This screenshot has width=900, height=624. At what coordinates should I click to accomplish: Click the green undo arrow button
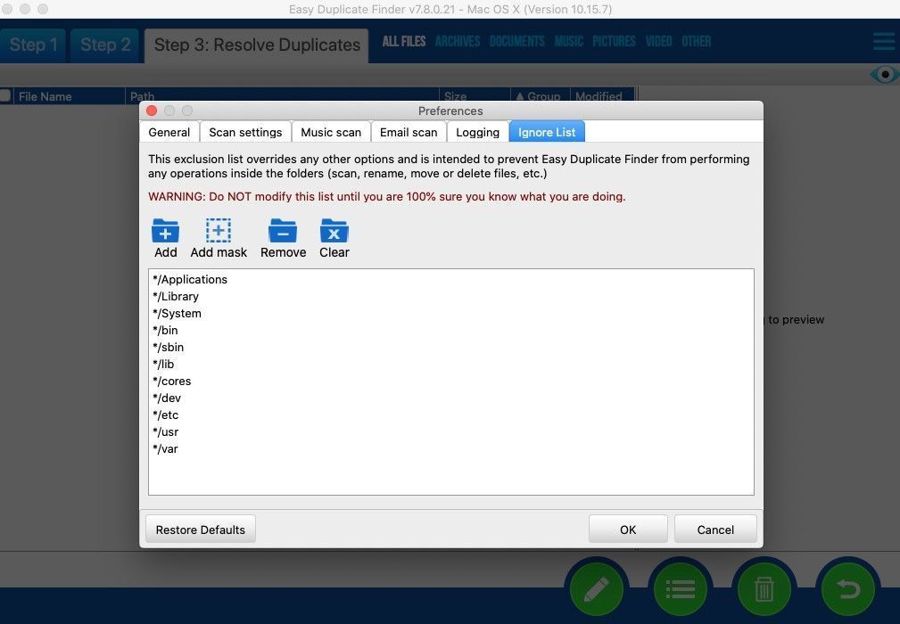coord(847,589)
